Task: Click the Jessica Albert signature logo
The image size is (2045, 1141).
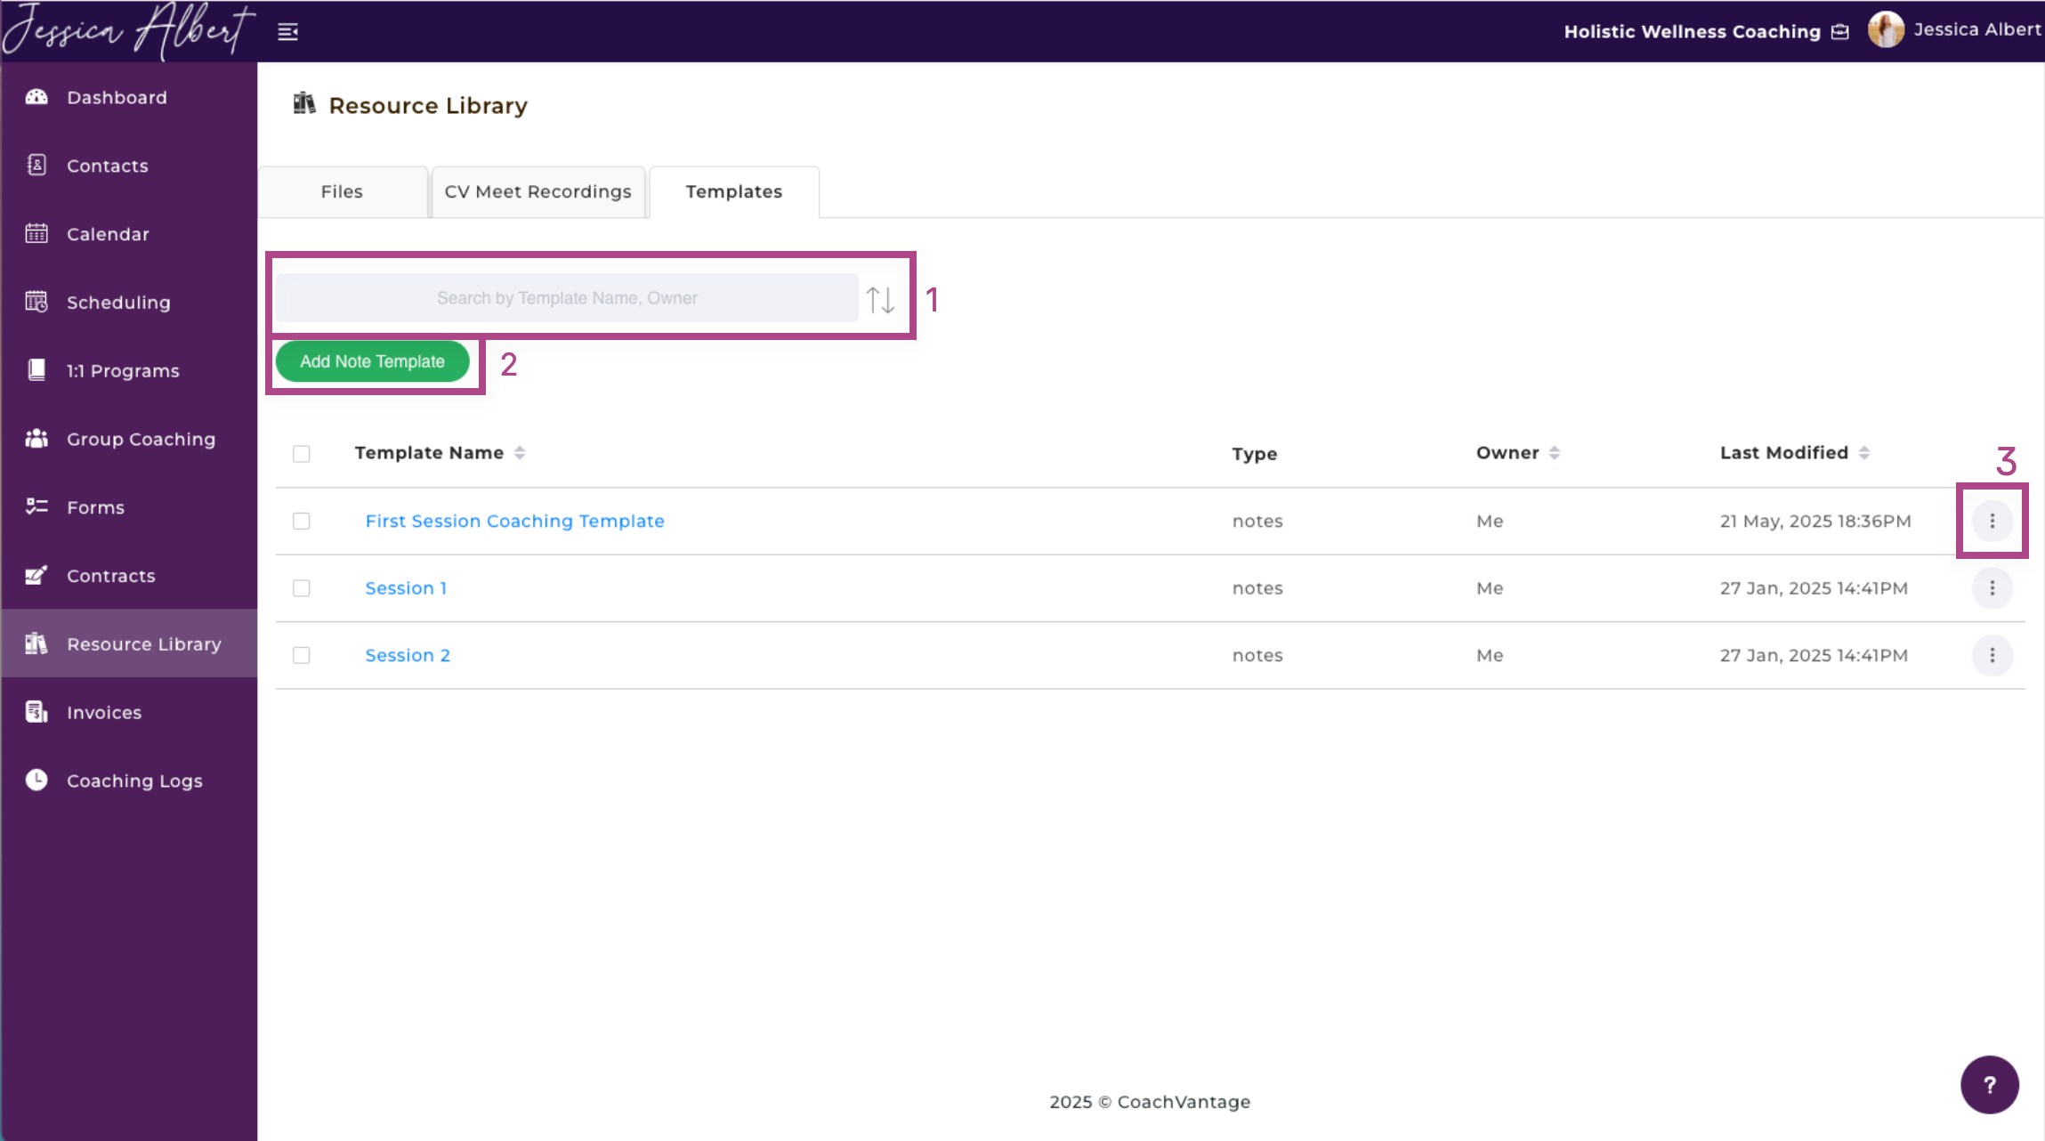Action: click(x=128, y=30)
